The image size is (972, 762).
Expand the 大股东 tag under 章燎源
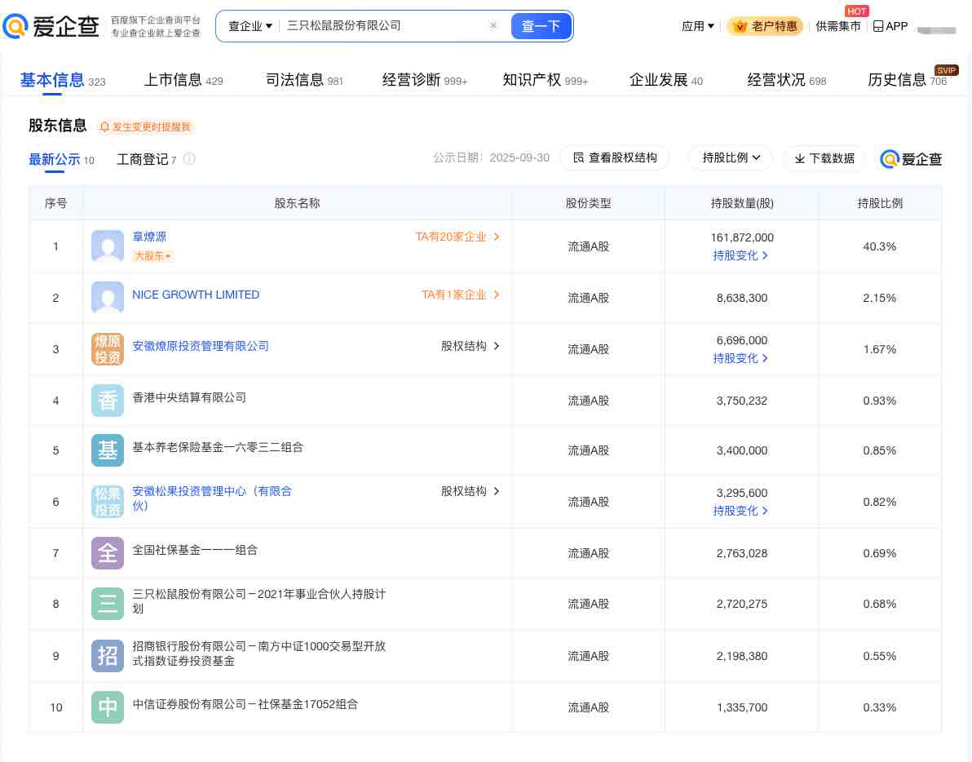click(x=152, y=256)
